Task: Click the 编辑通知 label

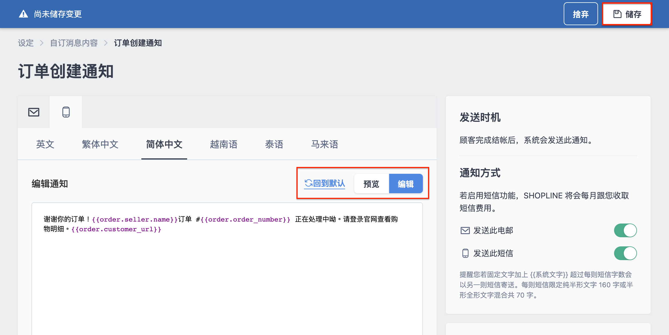Action: tap(50, 184)
